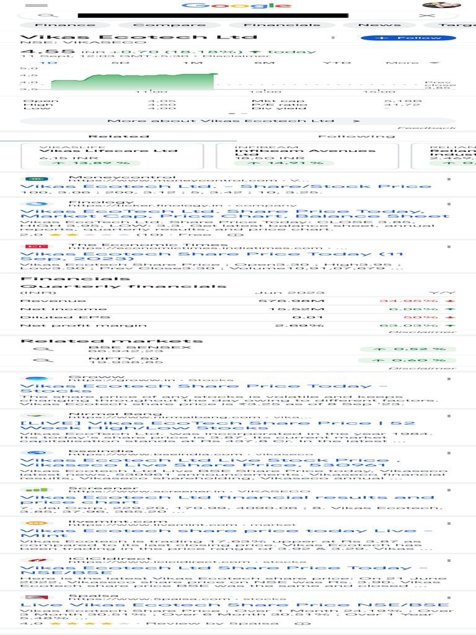This screenshot has height=635, width=476.
Task: Click the Groww site favicon
Action: (37, 378)
